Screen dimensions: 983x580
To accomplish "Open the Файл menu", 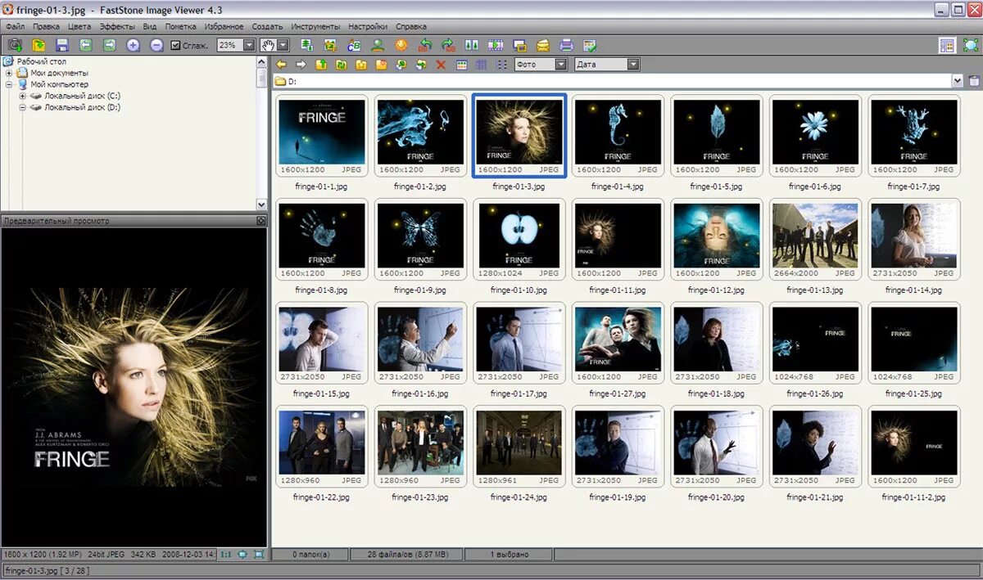I will (x=14, y=27).
